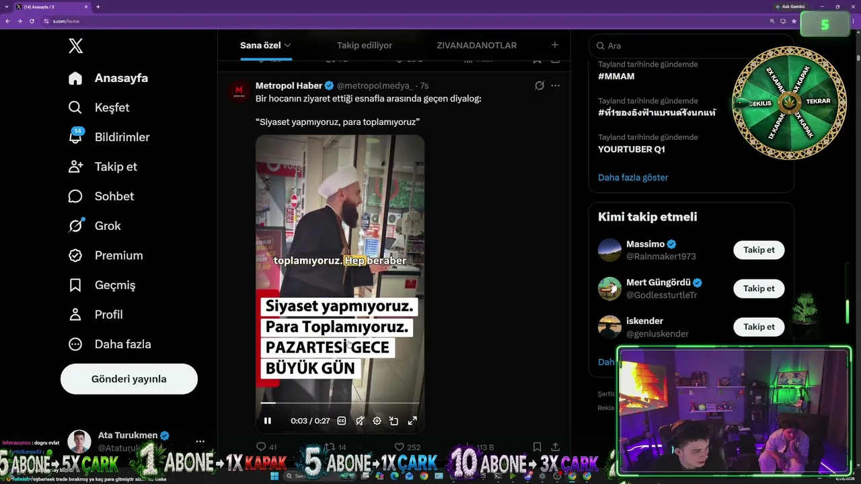The width and height of the screenshot is (861, 484).
Task: Bookmark this page with star icon
Action: click(x=794, y=21)
